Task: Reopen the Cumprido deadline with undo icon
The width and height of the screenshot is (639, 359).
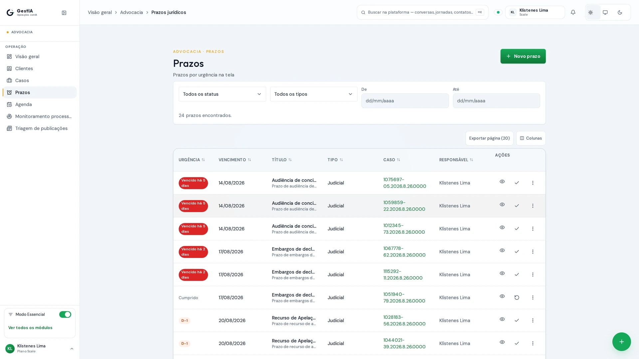Action: coord(517,298)
